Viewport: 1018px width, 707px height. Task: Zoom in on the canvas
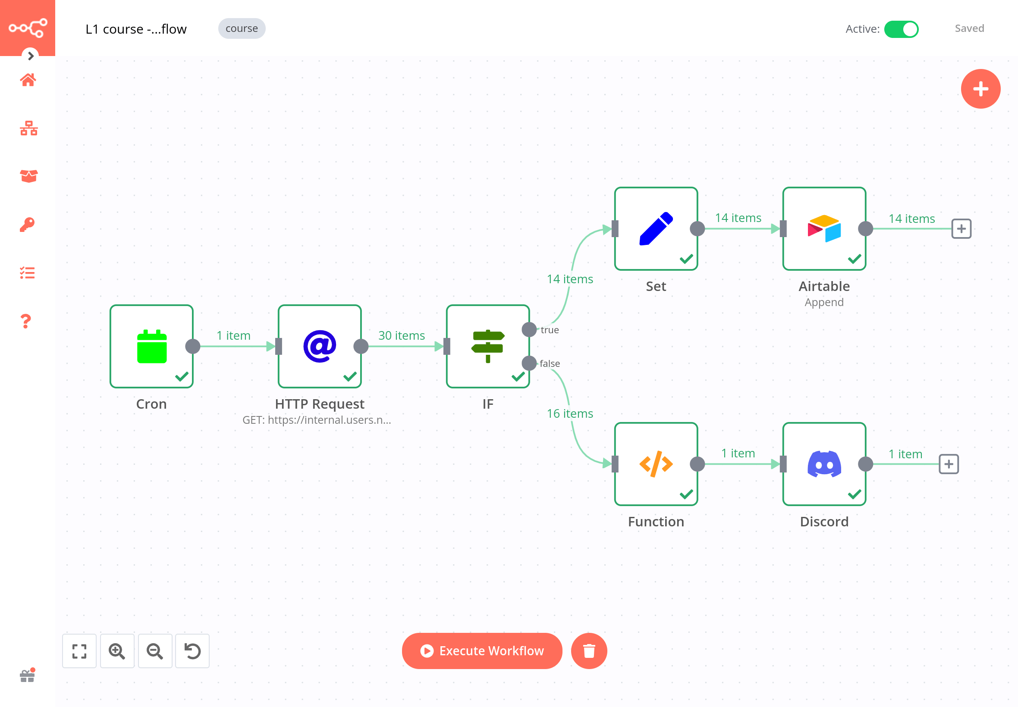[117, 651]
